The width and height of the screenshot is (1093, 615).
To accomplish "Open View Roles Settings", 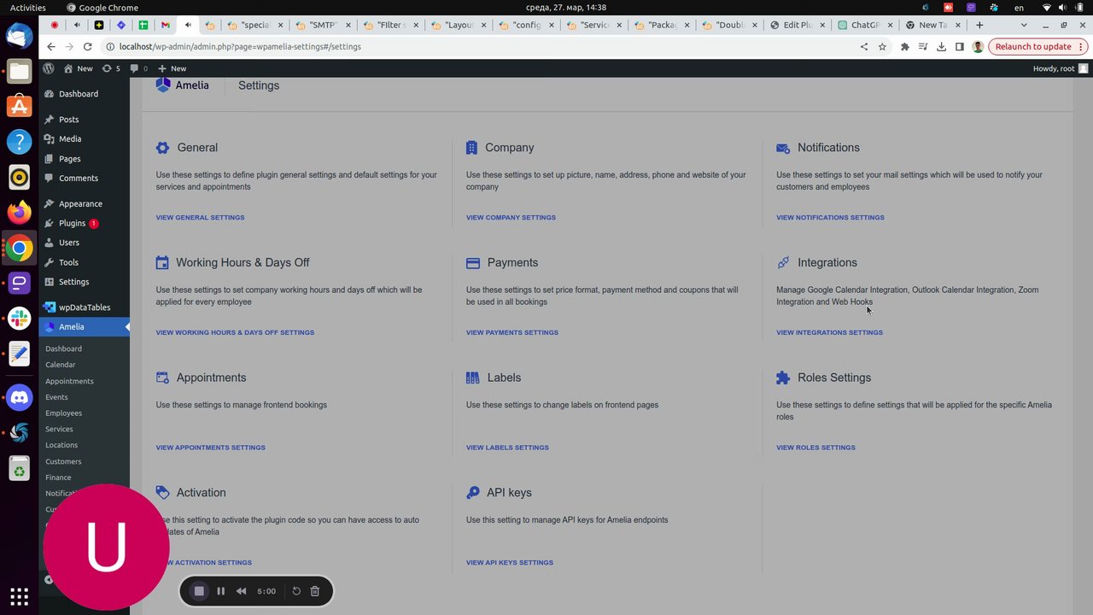I will (815, 448).
